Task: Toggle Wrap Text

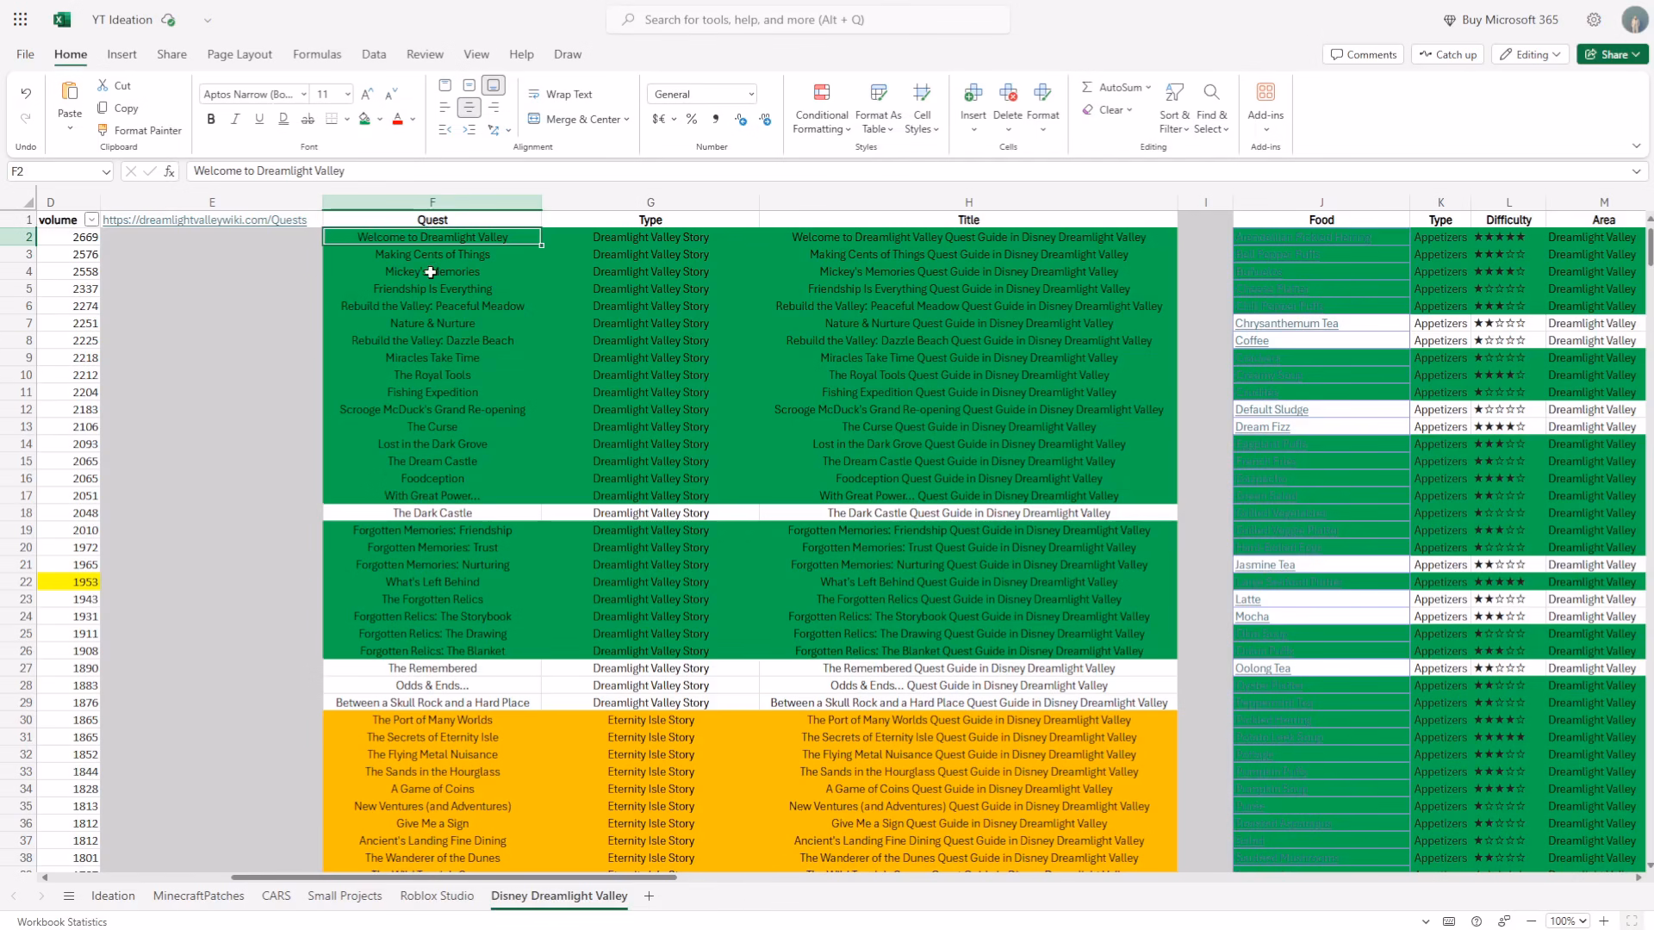Action: pos(560,94)
